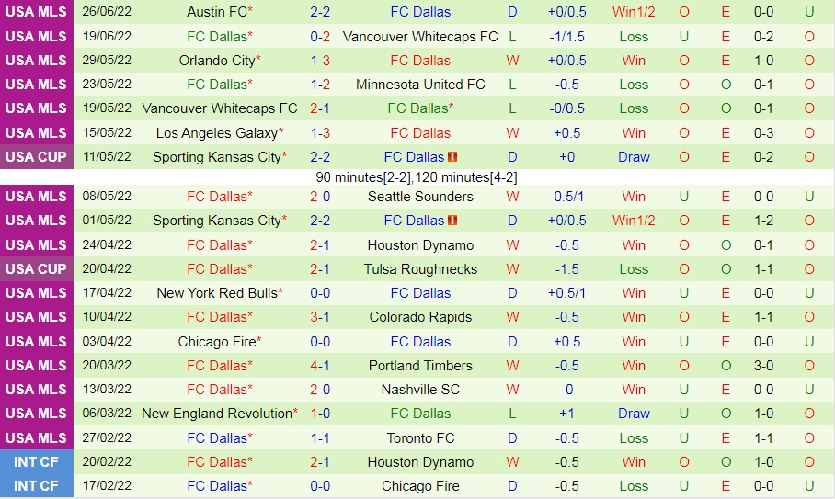Open the New England Revolution link
835x499 pixels.
pos(218,414)
